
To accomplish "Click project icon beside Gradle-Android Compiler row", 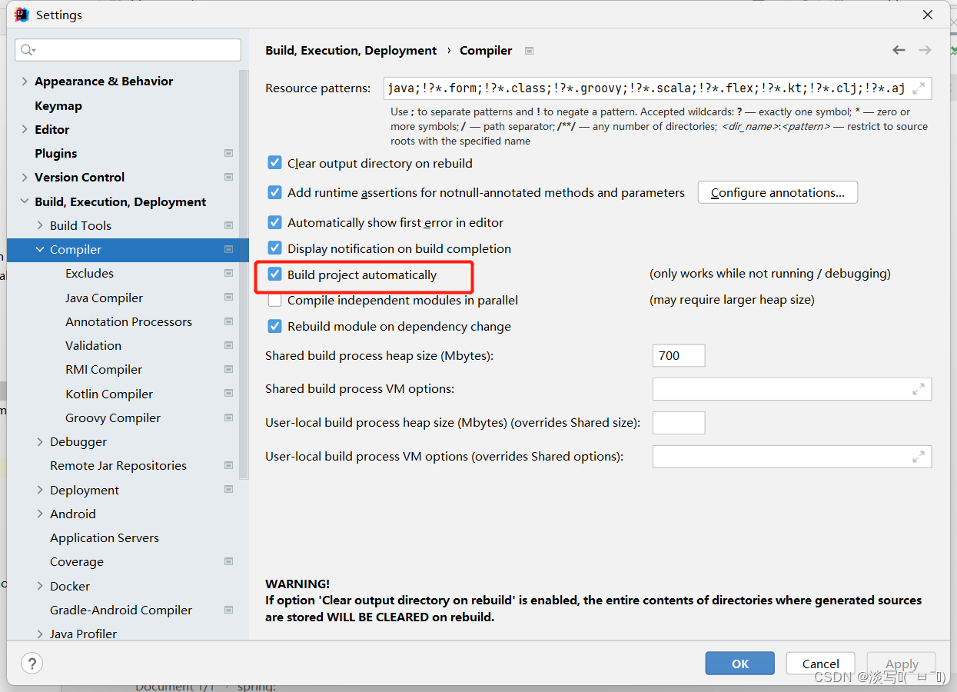I will tap(228, 610).
